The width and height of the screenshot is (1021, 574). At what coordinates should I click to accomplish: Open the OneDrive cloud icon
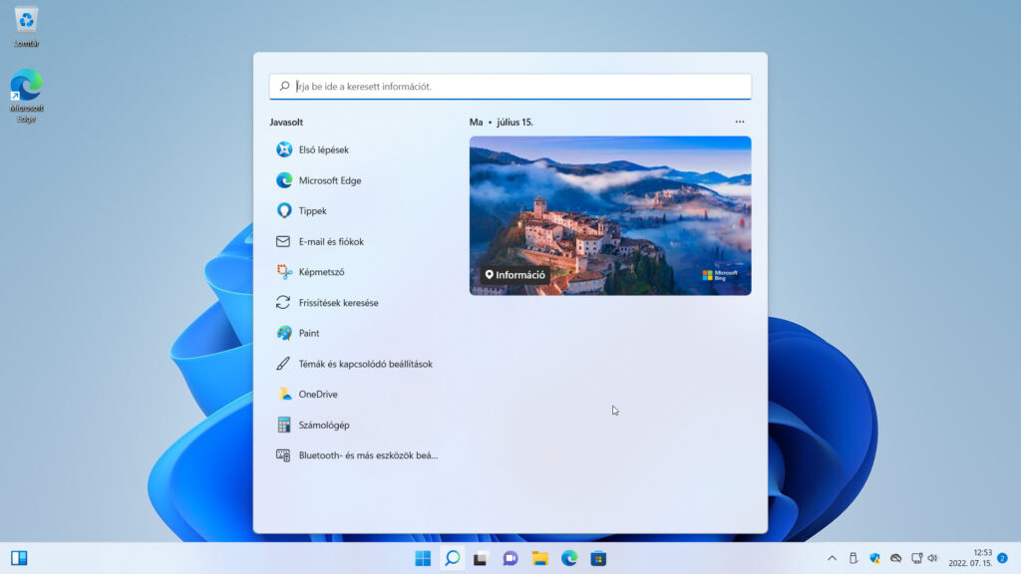284,395
